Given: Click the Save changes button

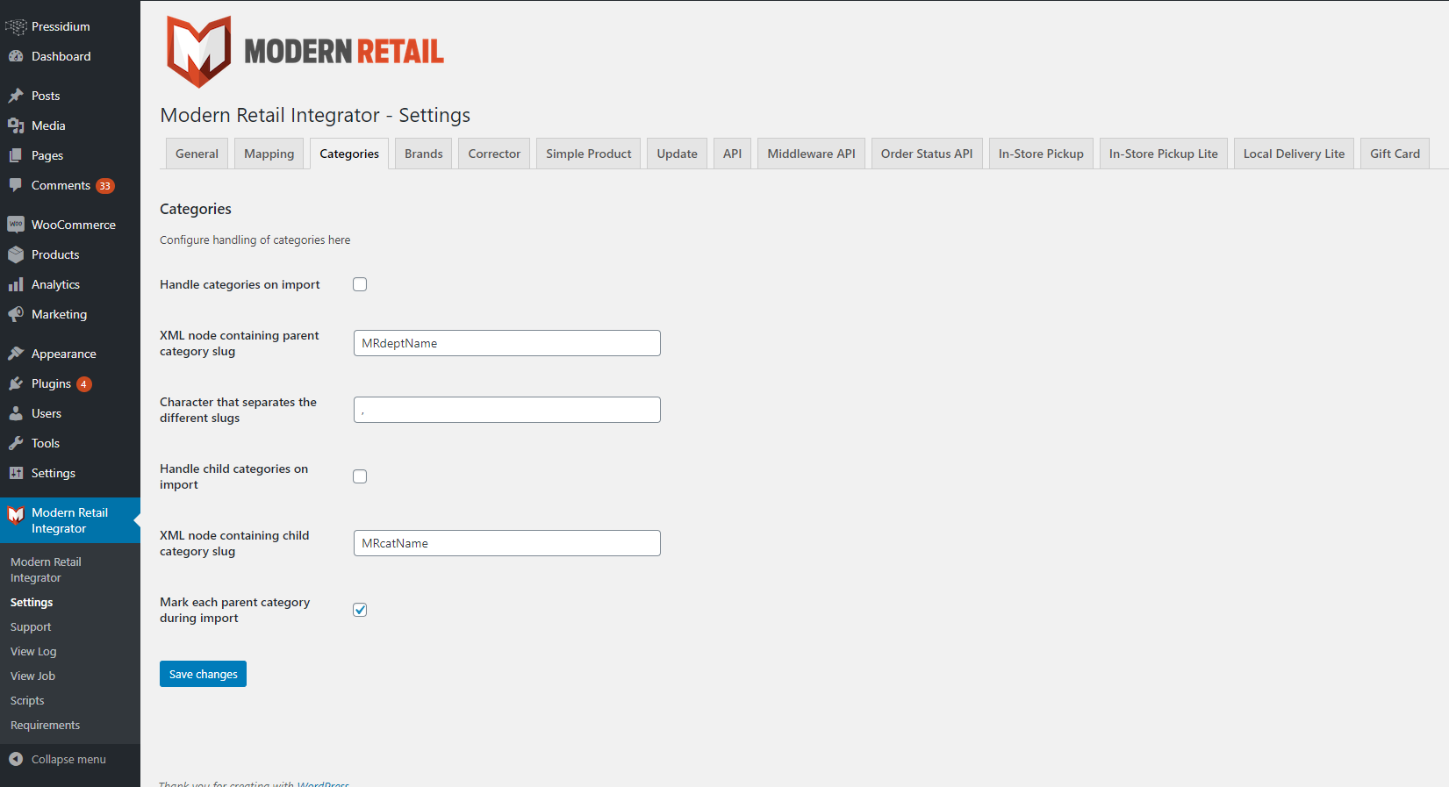Looking at the screenshot, I should point(203,674).
